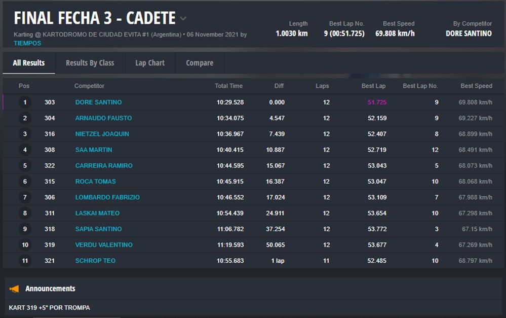
Task: Click competitor ARNAUDO FAUSTO
Action: point(103,118)
